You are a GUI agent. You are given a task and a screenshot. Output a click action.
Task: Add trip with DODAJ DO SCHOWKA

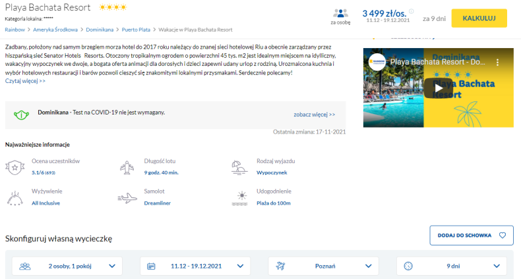pos(472,236)
